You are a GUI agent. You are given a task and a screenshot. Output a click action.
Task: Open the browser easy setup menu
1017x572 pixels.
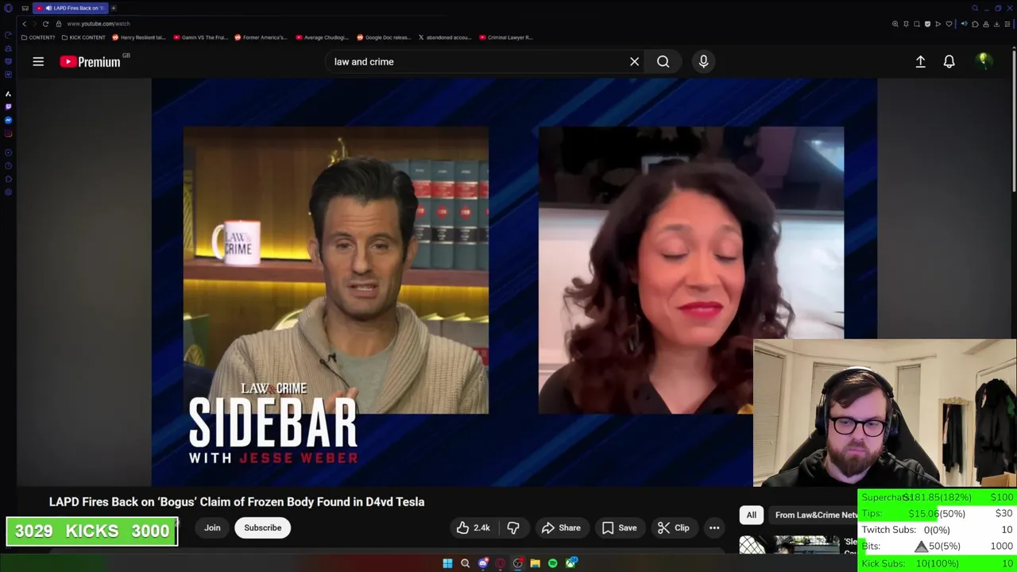1007,24
